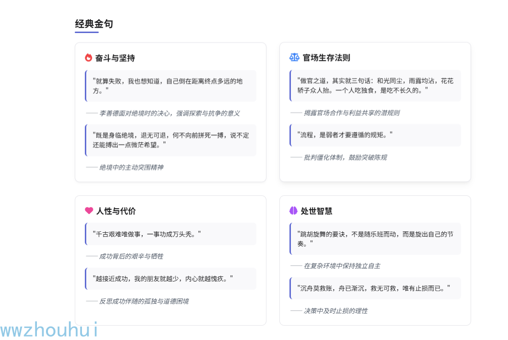Click the 官场生存法则 card title
Viewport: 508px width, 340px height.
tap(326, 57)
